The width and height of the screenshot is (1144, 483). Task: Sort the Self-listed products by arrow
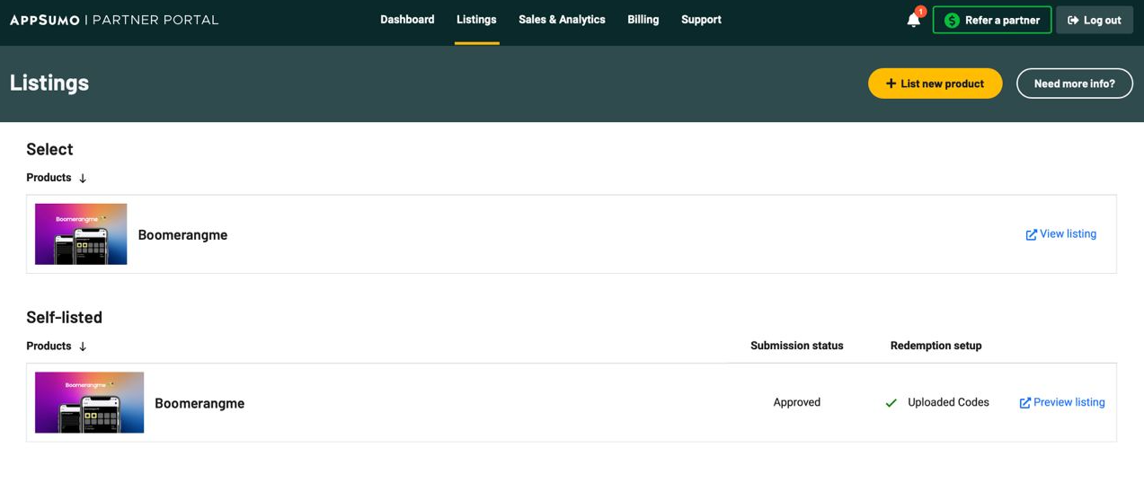(83, 347)
